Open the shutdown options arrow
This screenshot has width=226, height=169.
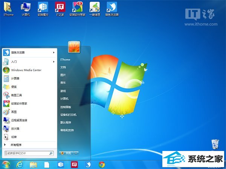[76, 153]
